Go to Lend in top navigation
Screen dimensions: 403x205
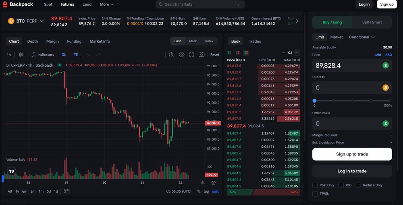[87, 4]
